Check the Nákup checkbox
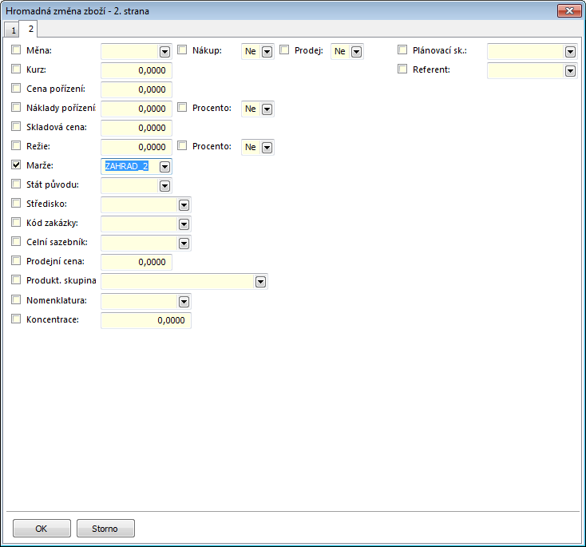Viewport: 586px width, 547px height. pyautogui.click(x=182, y=50)
